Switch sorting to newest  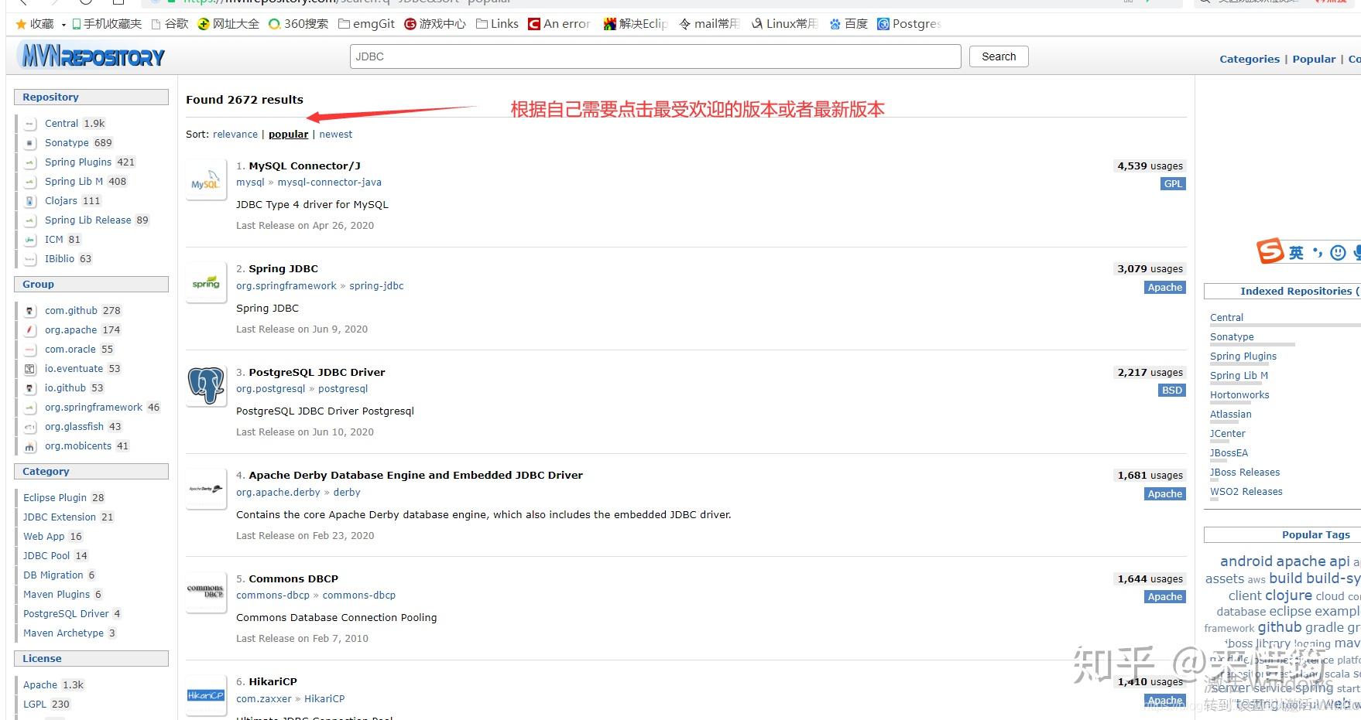point(336,134)
